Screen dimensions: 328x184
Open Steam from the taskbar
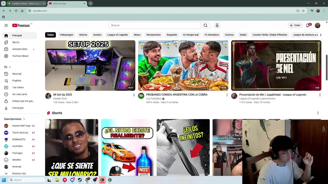[80, 180]
